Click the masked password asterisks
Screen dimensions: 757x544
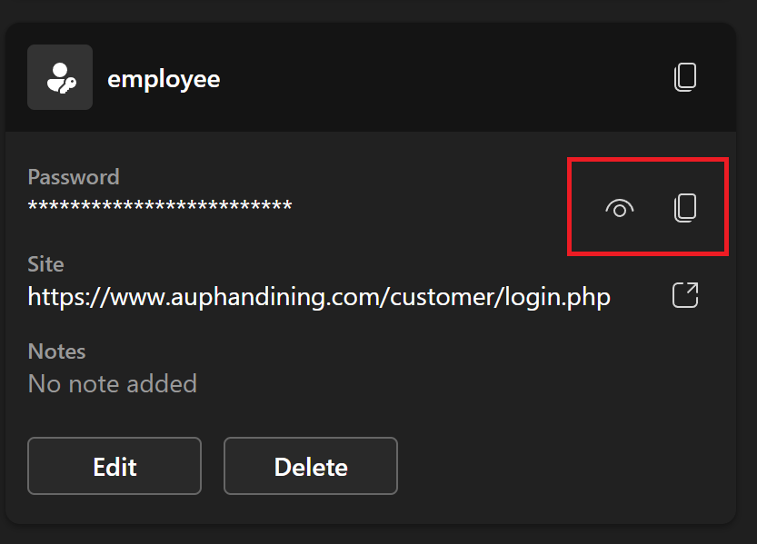(160, 206)
